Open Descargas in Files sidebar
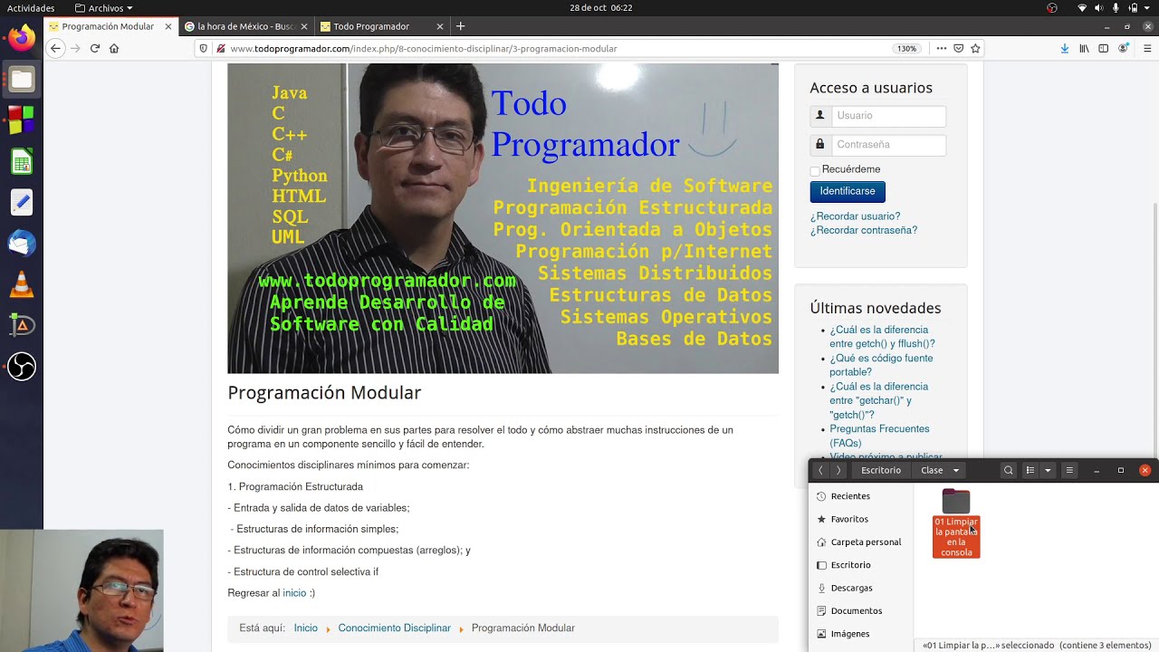 point(860,588)
